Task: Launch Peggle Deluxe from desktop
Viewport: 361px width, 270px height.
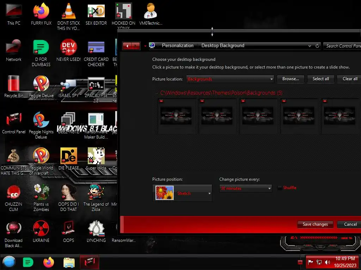Action: [41, 87]
